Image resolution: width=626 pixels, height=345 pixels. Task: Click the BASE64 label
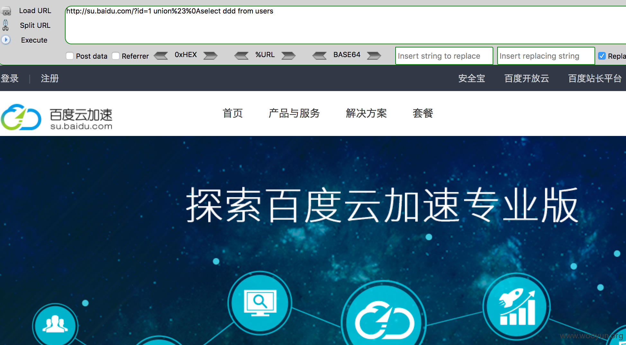(x=347, y=55)
